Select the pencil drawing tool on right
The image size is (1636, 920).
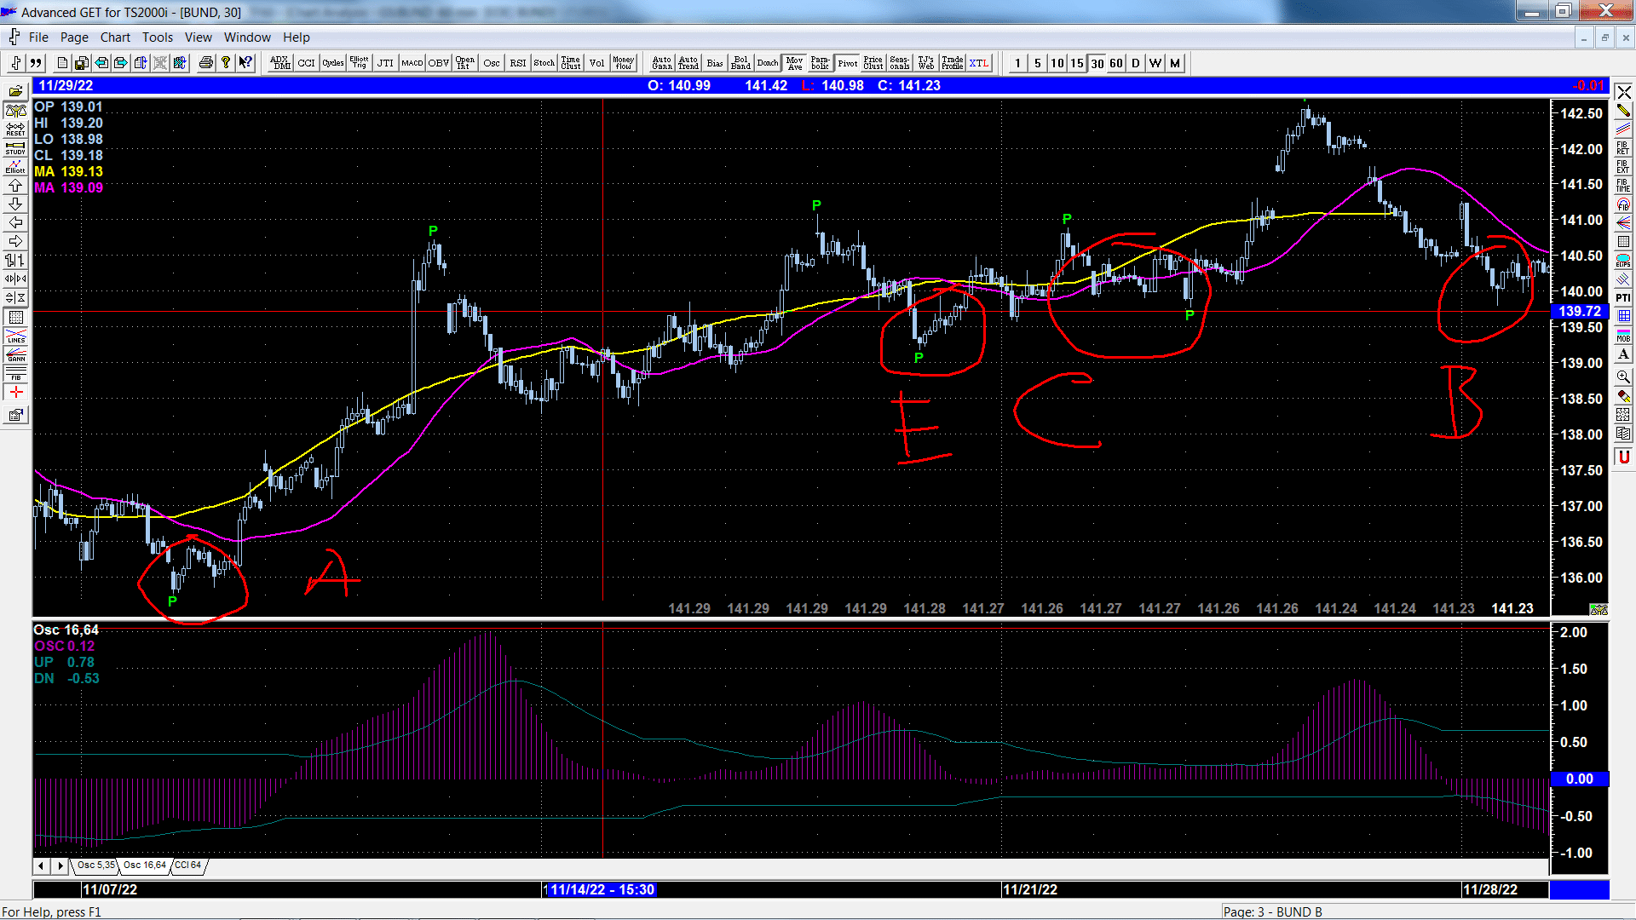pos(1623,110)
